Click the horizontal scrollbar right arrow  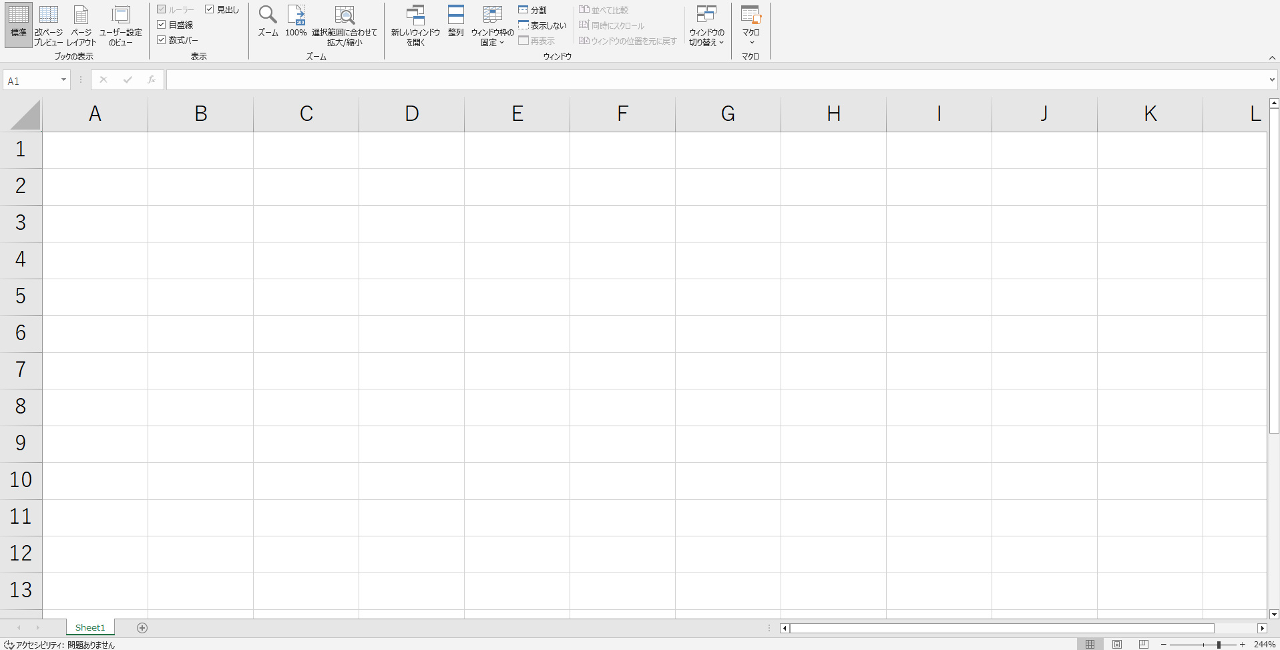tap(1262, 628)
